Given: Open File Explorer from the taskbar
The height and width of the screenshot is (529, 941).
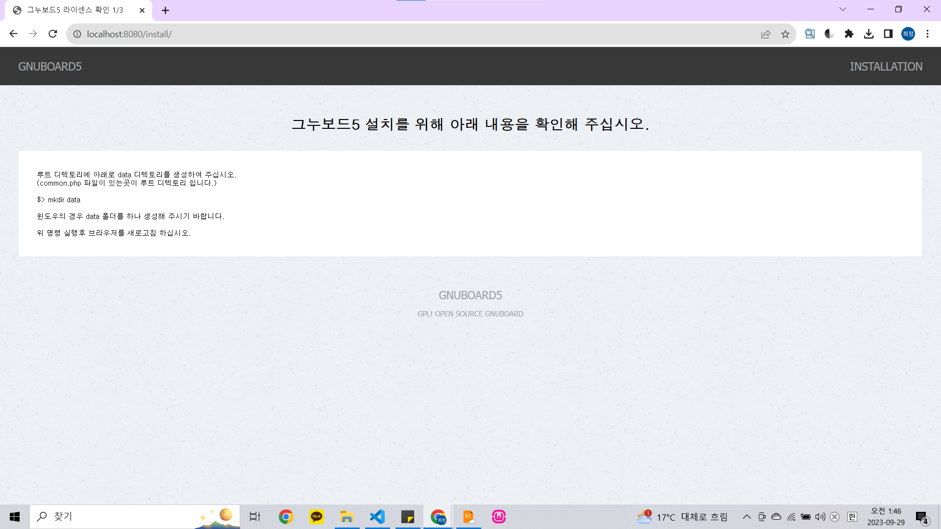Looking at the screenshot, I should tap(347, 517).
